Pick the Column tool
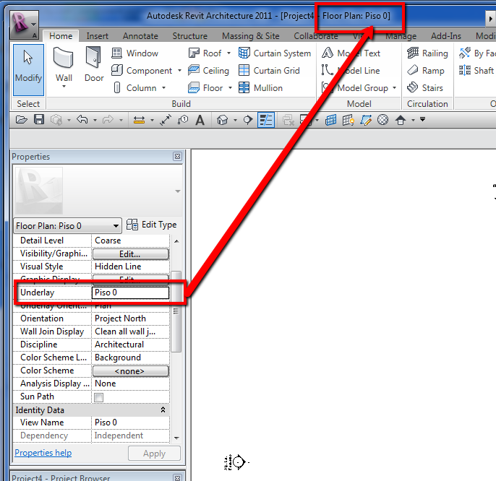The image size is (496, 481). point(135,88)
